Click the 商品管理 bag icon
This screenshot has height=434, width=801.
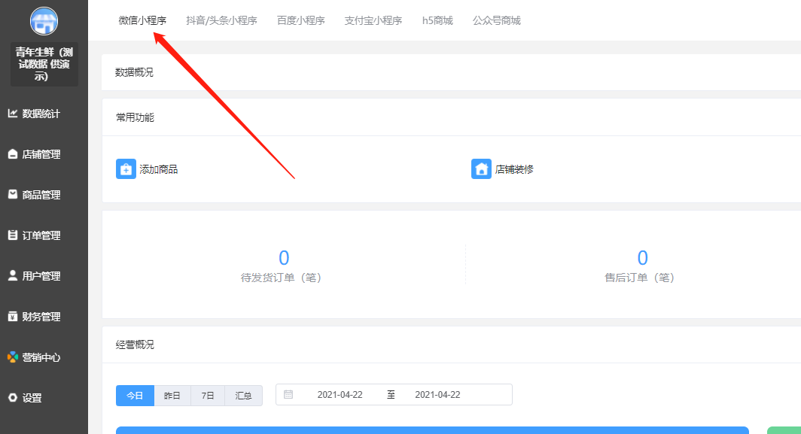[13, 194]
